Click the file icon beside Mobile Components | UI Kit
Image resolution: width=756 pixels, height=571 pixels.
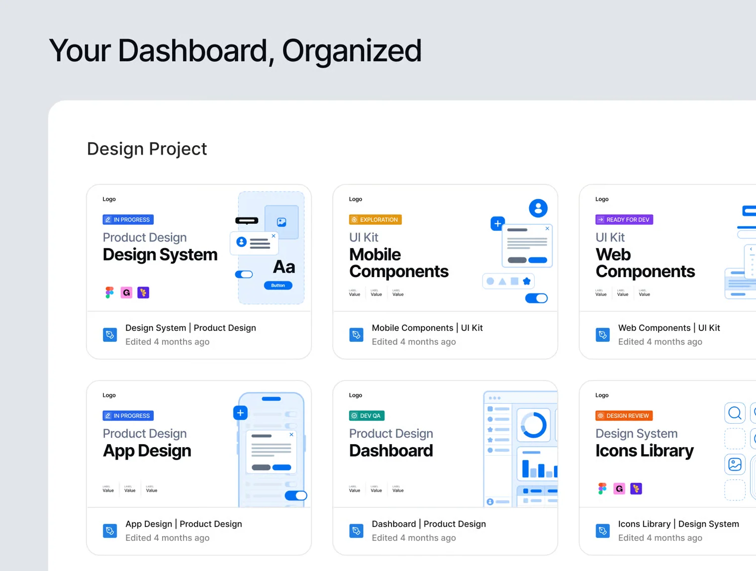coord(356,335)
